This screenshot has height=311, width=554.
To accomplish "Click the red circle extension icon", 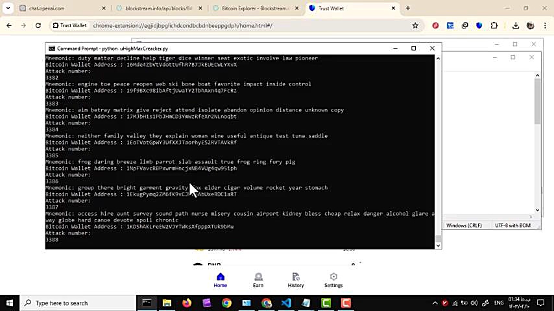I will tap(435, 25).
